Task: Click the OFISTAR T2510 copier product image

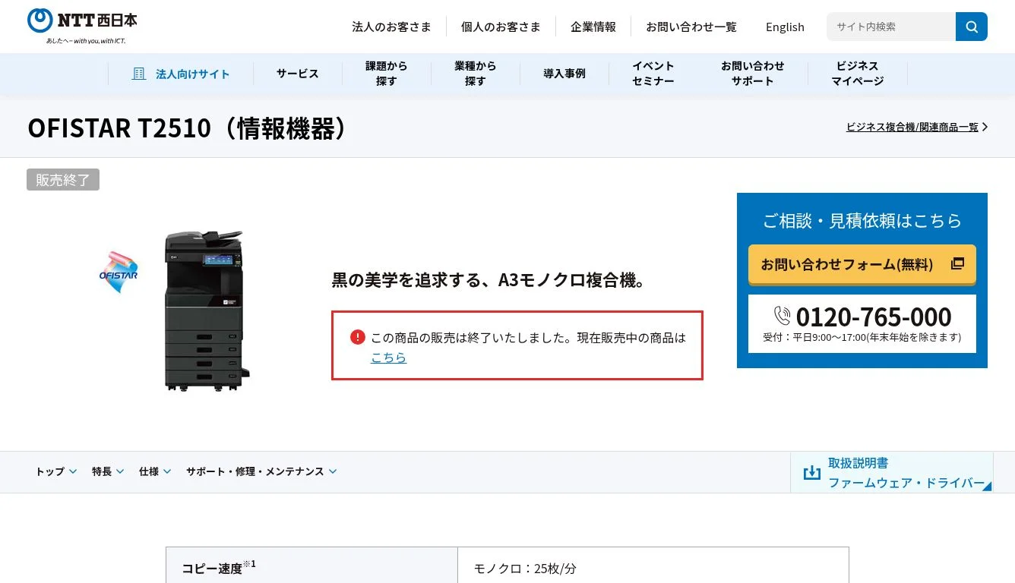Action: tap(207, 310)
